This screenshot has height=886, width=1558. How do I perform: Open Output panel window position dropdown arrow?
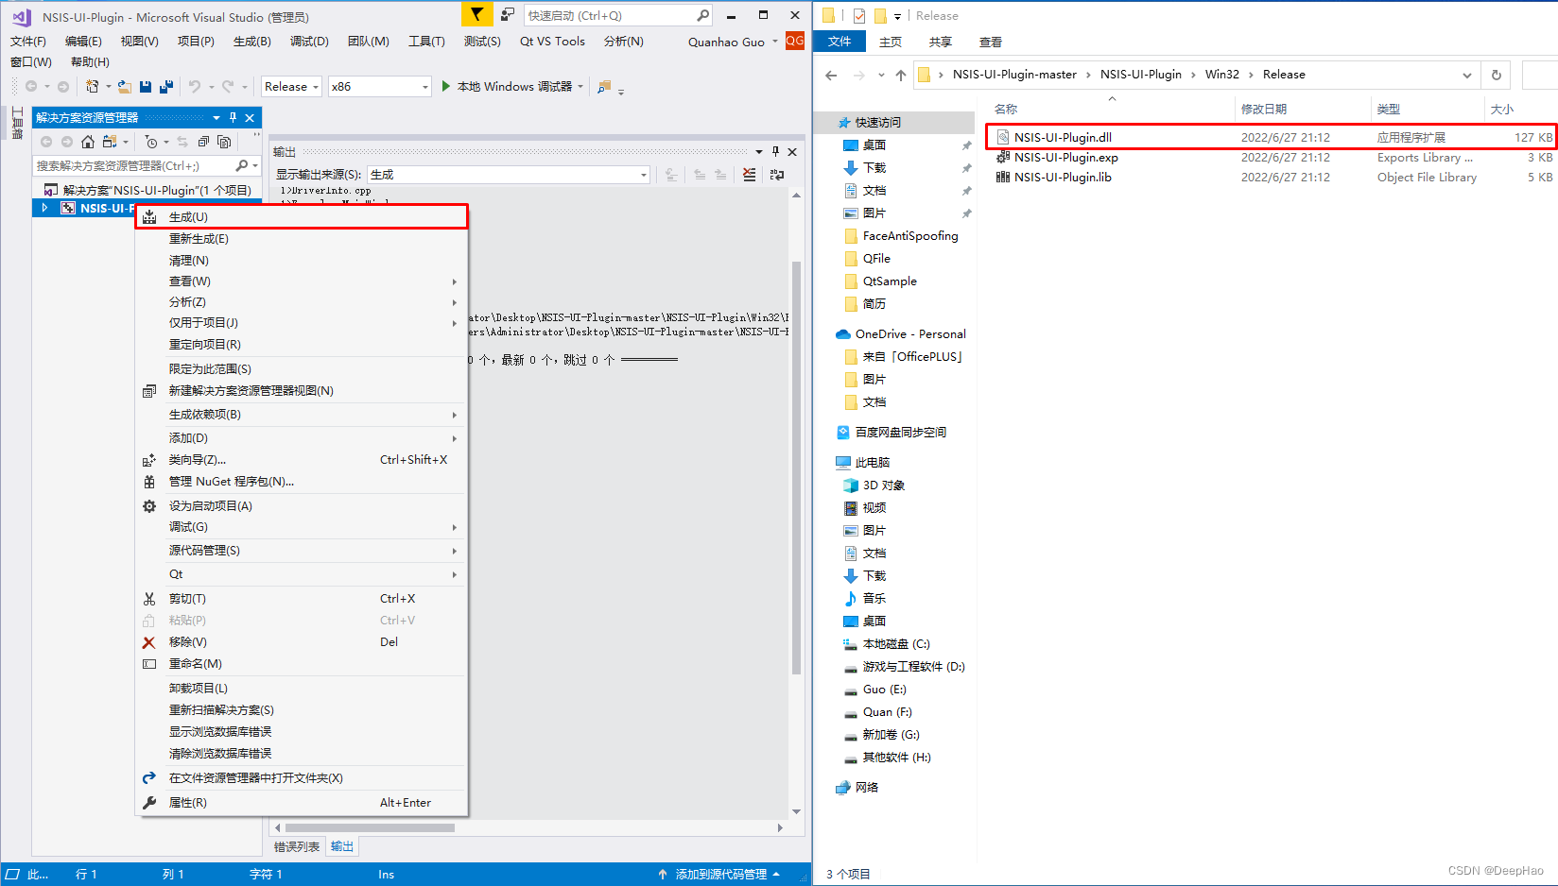coord(759,151)
